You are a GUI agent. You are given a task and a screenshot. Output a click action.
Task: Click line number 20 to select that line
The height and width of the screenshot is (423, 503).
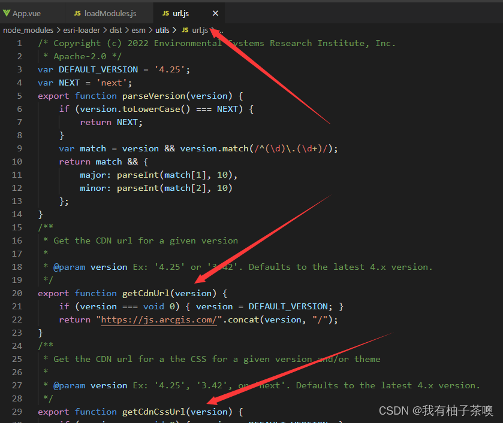pos(17,293)
